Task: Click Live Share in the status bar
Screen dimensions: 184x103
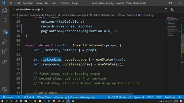Action: (x=44, y=97)
